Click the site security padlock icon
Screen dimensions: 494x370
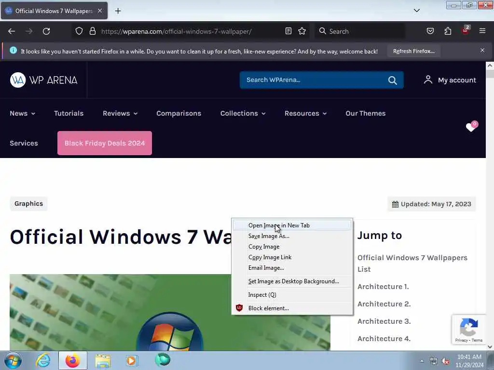point(92,31)
